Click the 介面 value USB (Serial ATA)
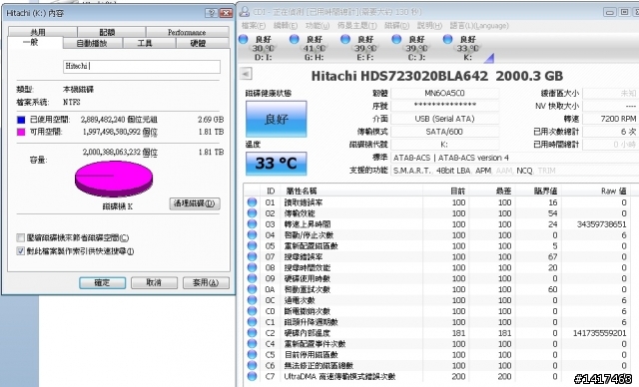639x387 pixels. [444, 119]
